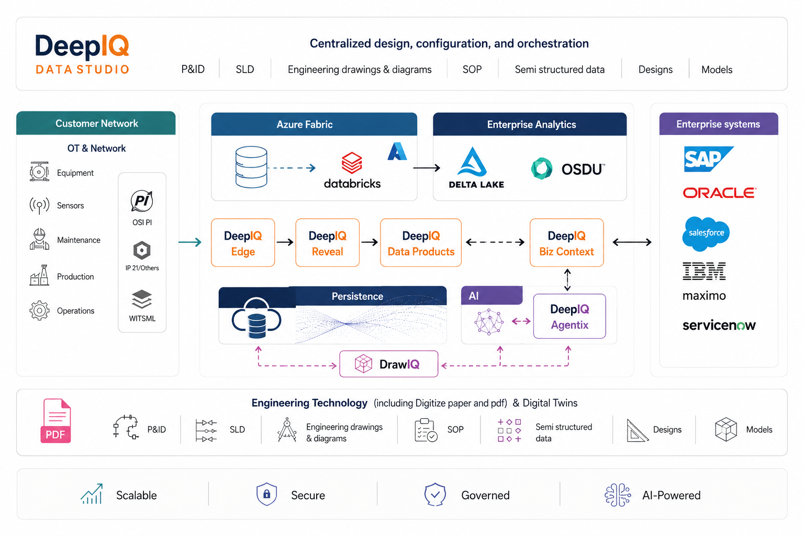Click the P&ID piping icon in Engineering Technology
The width and height of the screenshot is (804, 536).
(126, 427)
